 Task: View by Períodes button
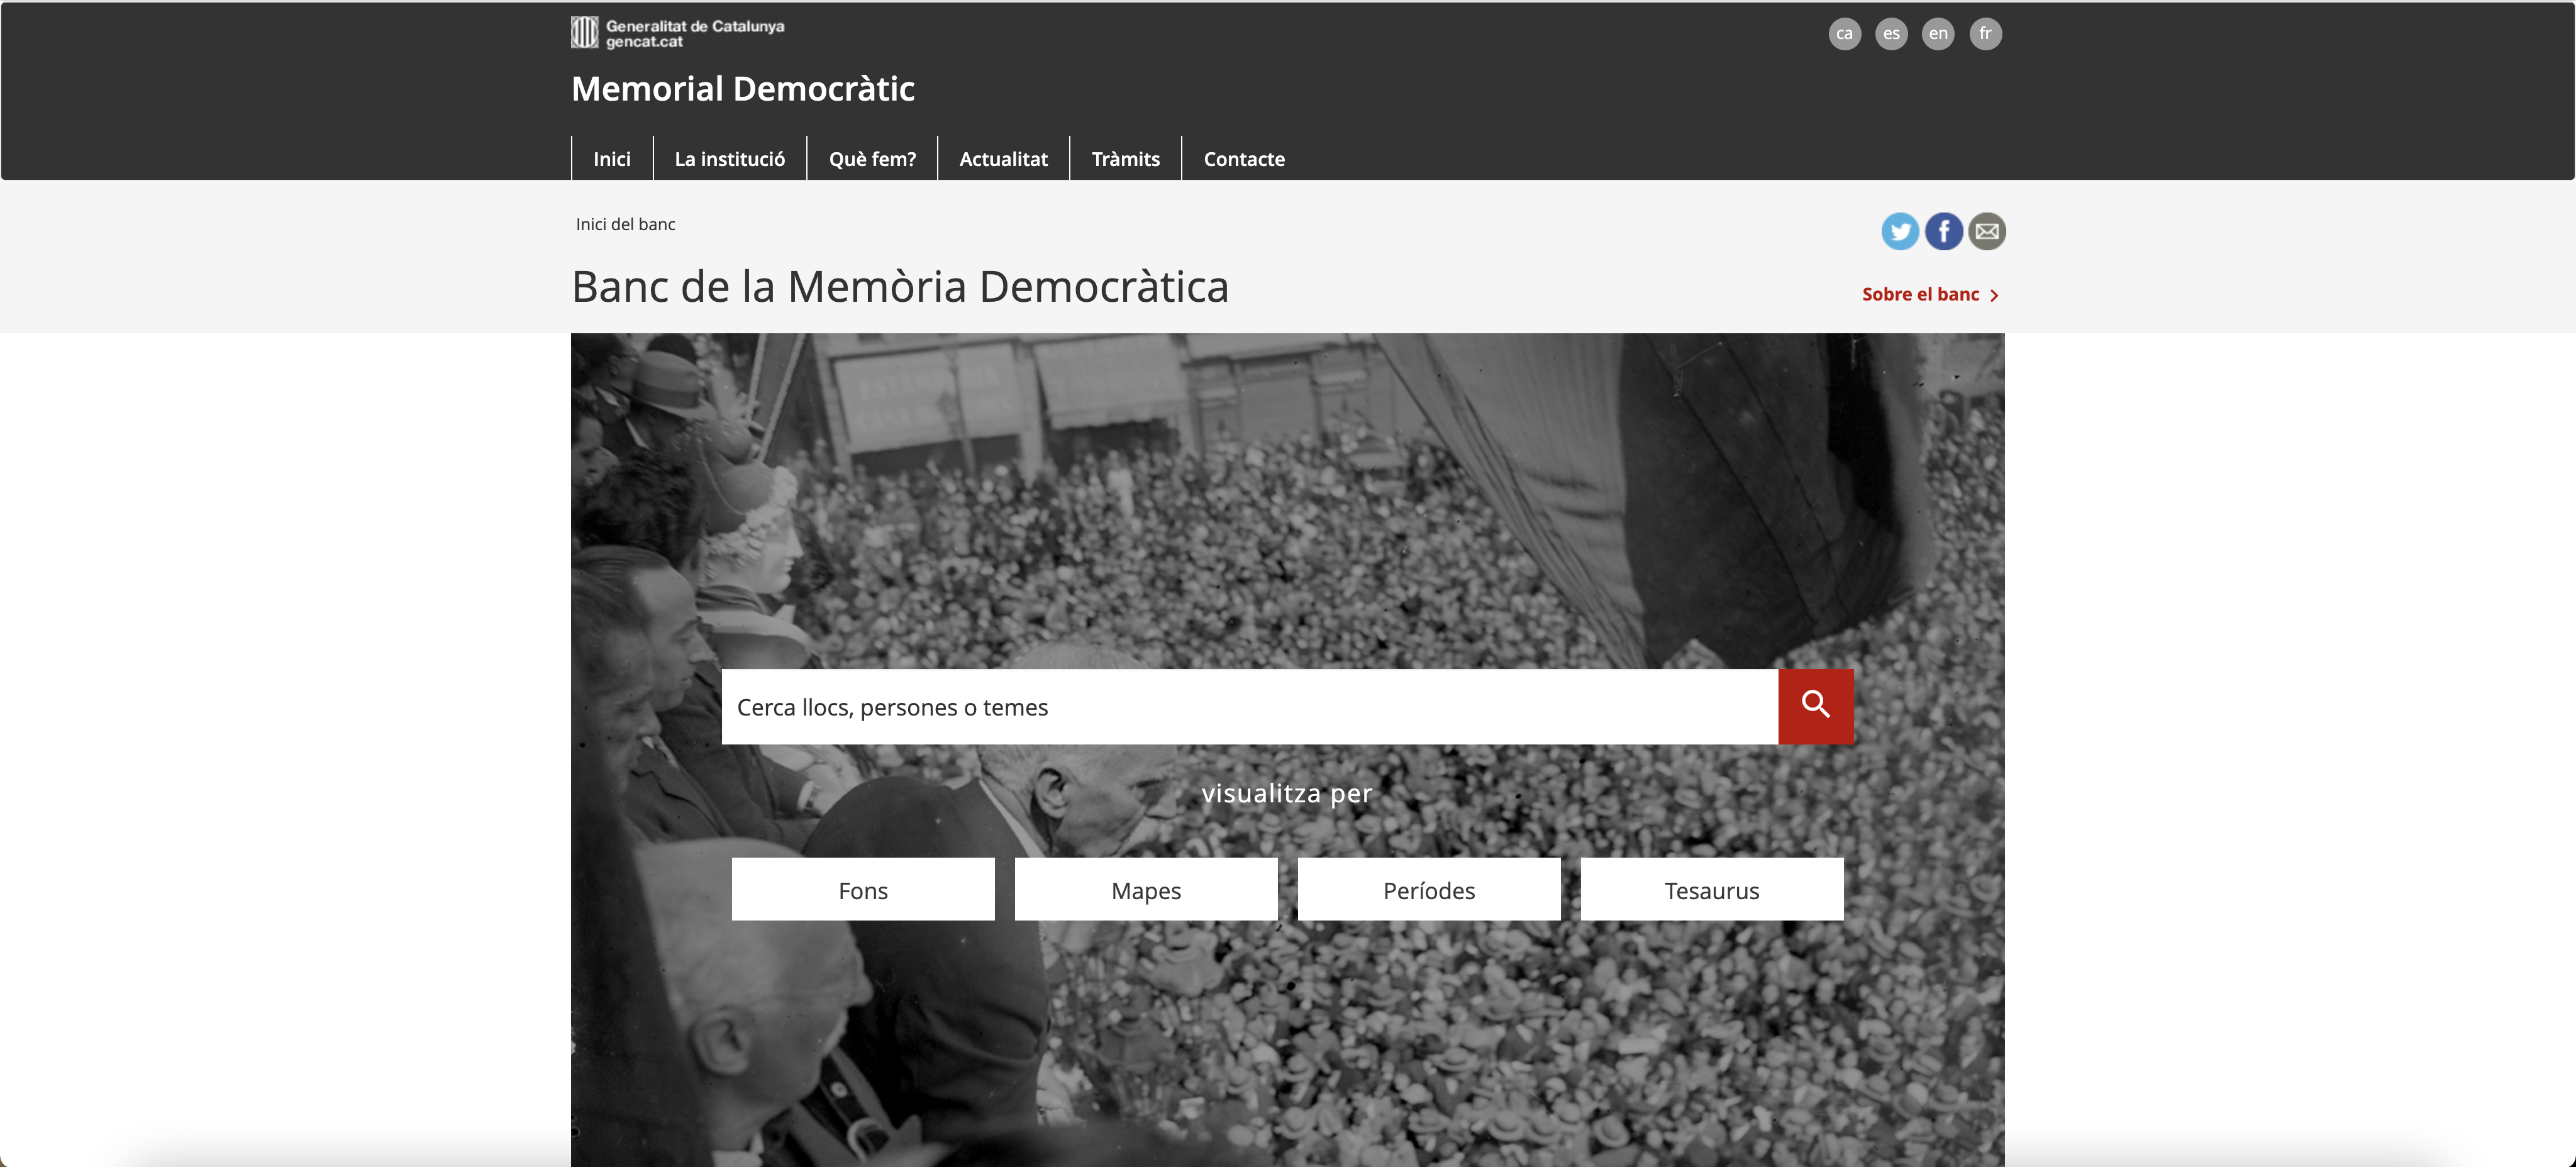tap(1429, 889)
